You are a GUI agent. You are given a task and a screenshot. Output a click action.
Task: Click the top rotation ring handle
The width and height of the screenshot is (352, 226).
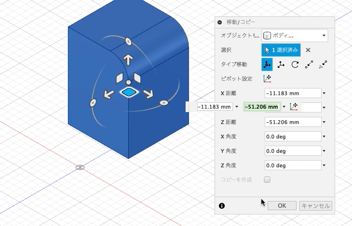coord(128,42)
